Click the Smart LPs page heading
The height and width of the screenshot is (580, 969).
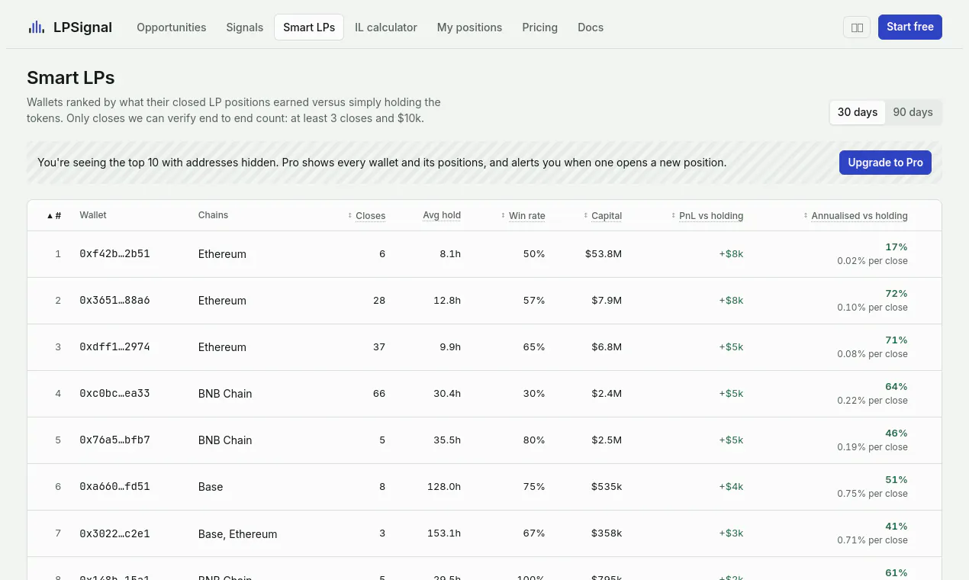pos(71,77)
